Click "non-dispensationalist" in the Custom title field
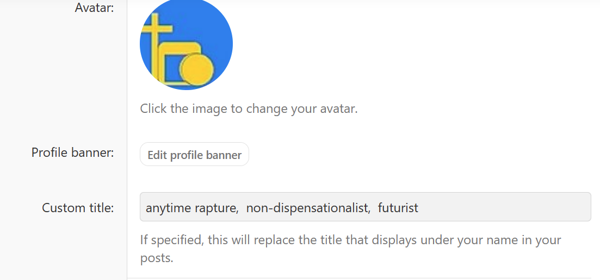600x280 pixels. 307,208
